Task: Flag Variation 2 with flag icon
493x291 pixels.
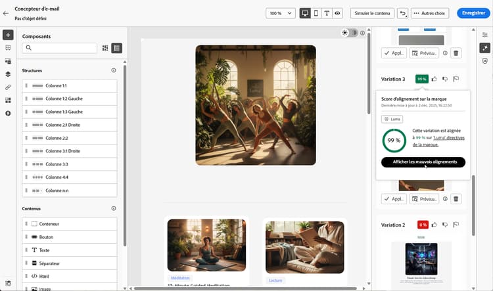Action: click(456, 225)
